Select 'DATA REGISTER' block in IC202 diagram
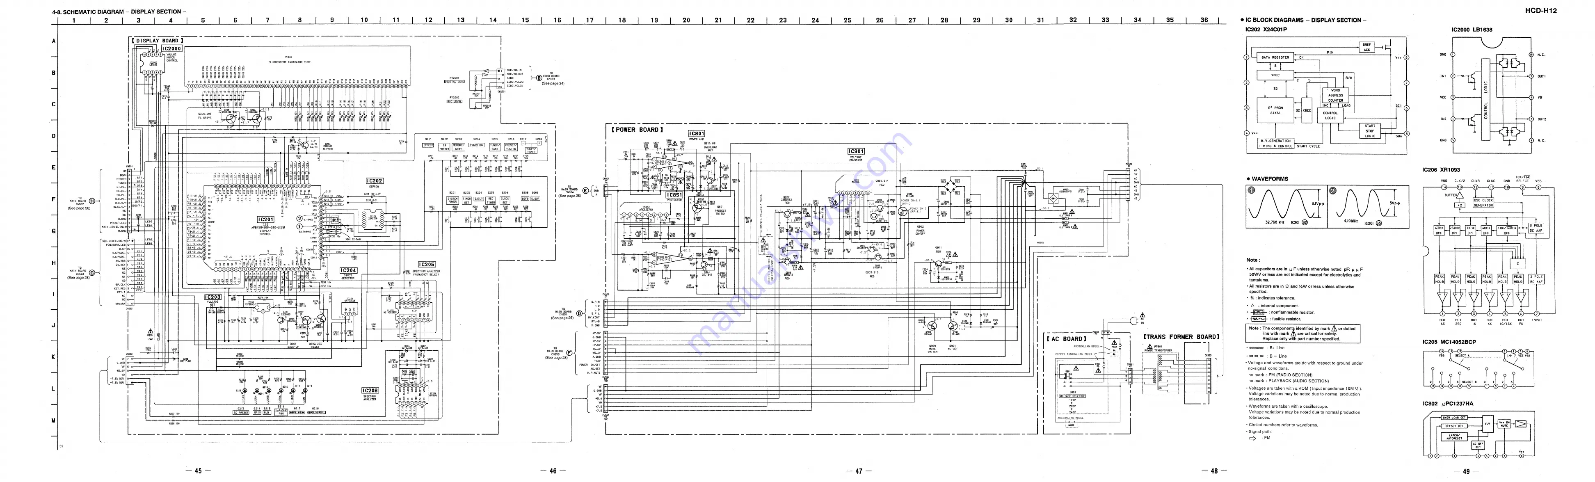This screenshot has width=1595, height=482. click(1275, 57)
